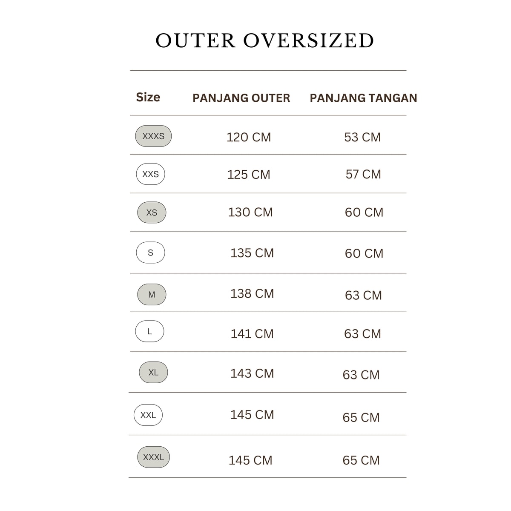
Task: Choose the XS size pill
Action: click(152, 212)
